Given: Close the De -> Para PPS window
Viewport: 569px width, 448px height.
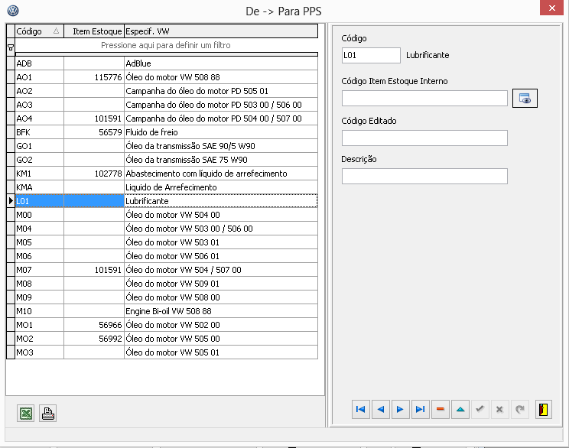Looking at the screenshot, I should [551, 8].
